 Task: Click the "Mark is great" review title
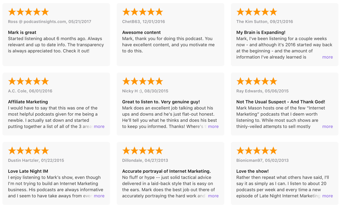point(22,33)
